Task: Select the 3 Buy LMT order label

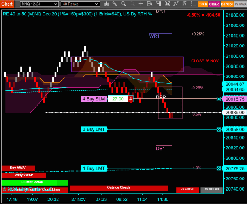Action: click(x=94, y=130)
